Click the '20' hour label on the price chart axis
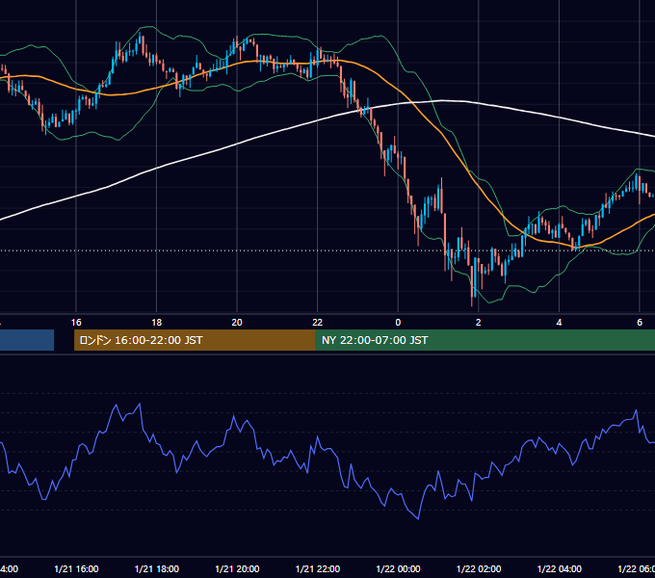 237,323
